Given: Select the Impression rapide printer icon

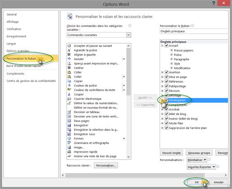Looking at the screenshot, I should click(x=69, y=152).
